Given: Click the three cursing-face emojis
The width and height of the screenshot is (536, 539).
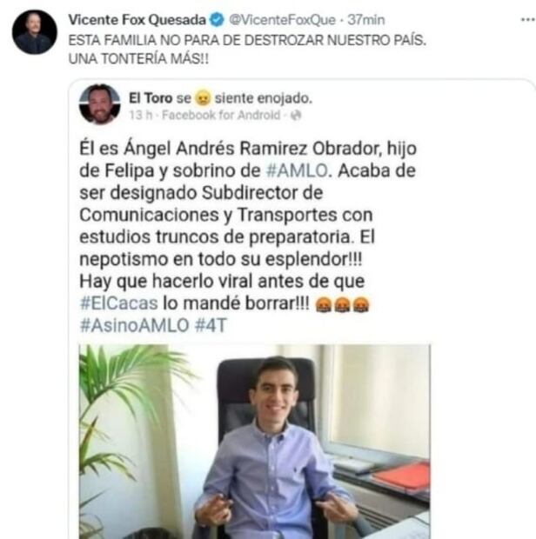Looking at the screenshot, I should (342, 304).
